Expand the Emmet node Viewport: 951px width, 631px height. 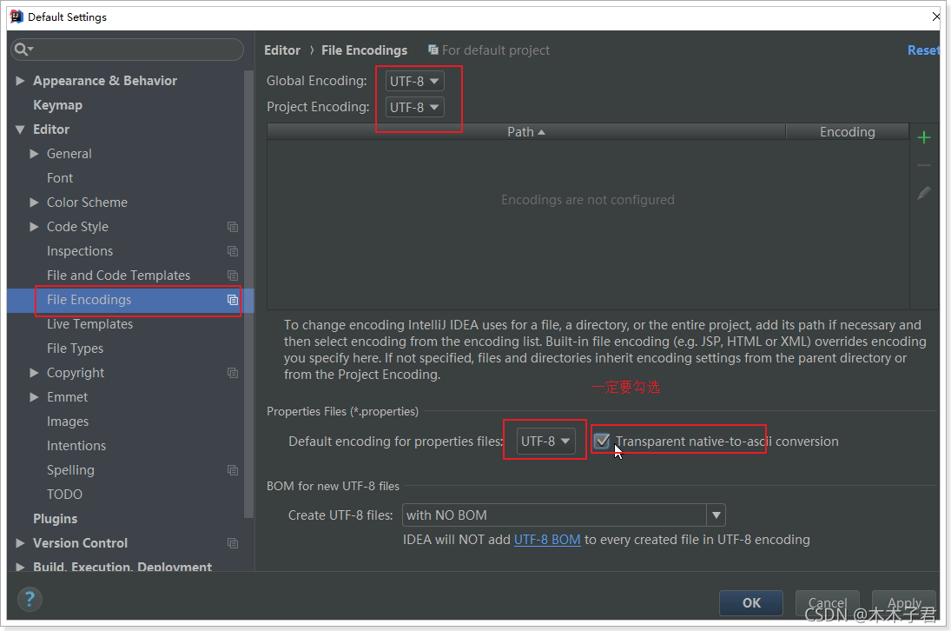coord(35,397)
